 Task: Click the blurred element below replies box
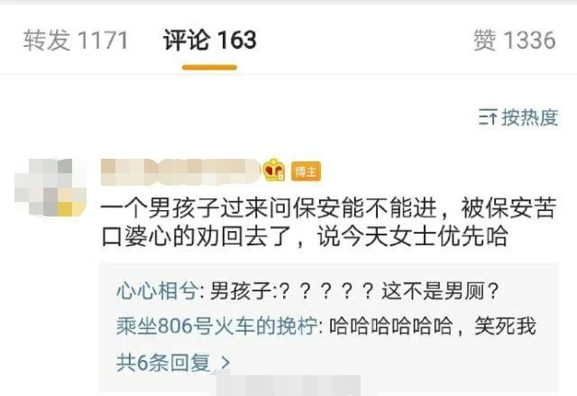pyautogui.click(x=288, y=386)
